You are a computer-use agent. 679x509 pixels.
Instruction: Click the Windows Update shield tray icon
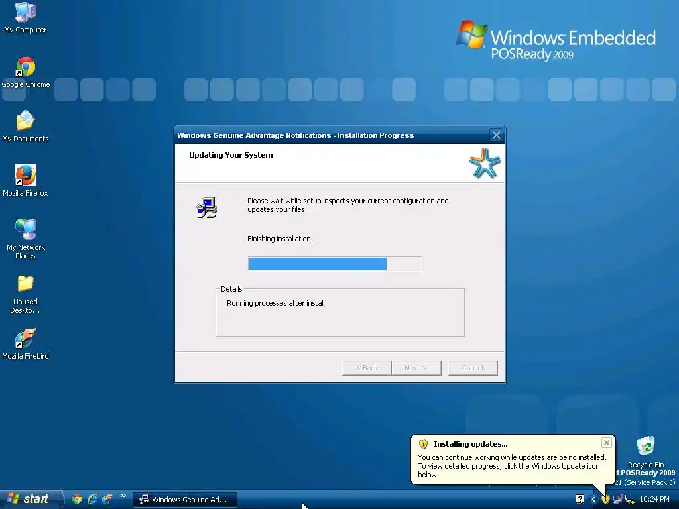[x=605, y=500]
